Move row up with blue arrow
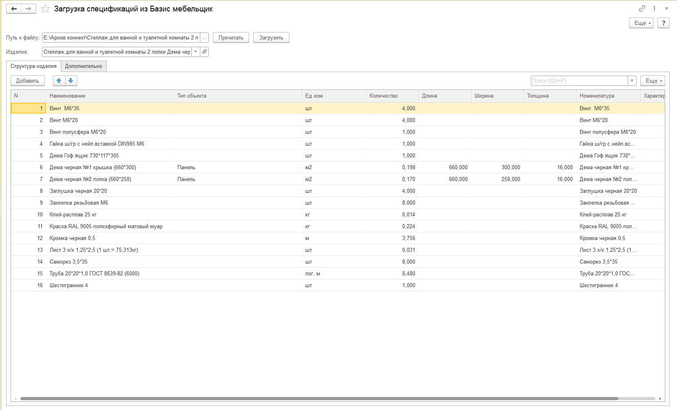 (59, 81)
